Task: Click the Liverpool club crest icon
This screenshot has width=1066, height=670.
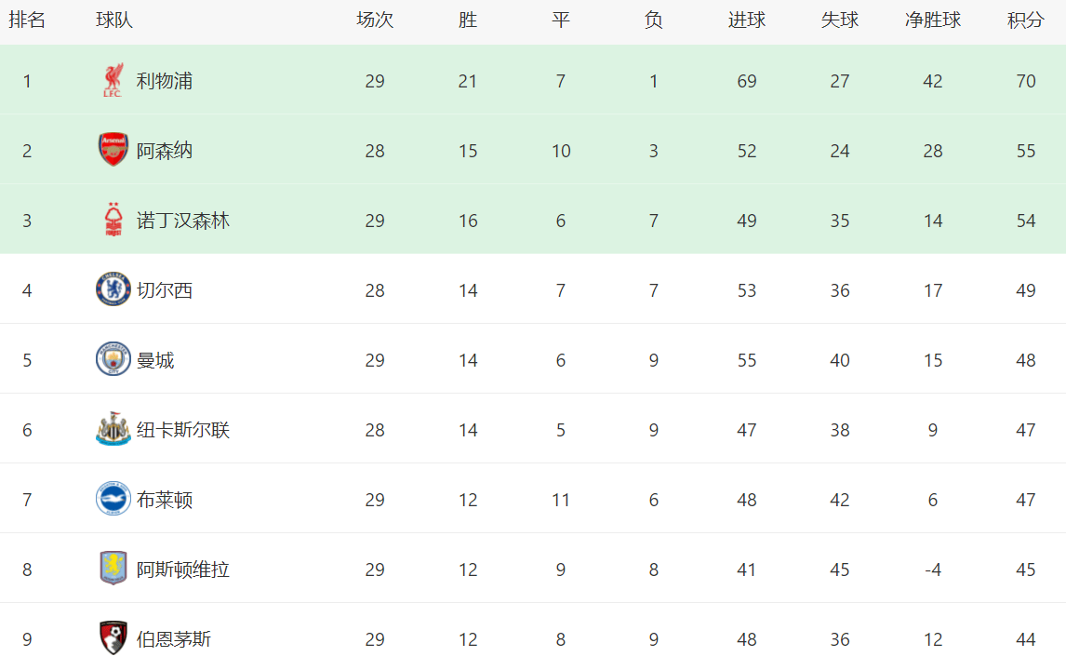Action: coord(113,81)
